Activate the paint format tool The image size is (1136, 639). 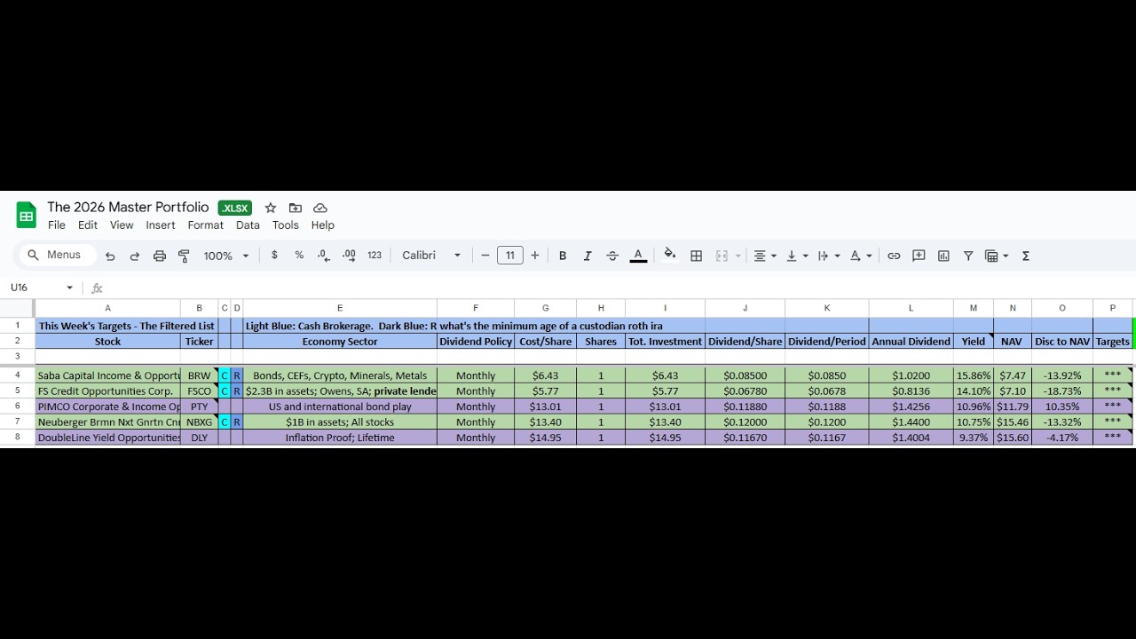185,256
